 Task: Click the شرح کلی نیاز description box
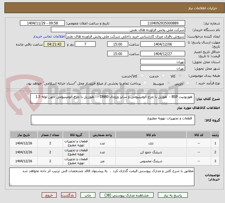(x=112, y=99)
